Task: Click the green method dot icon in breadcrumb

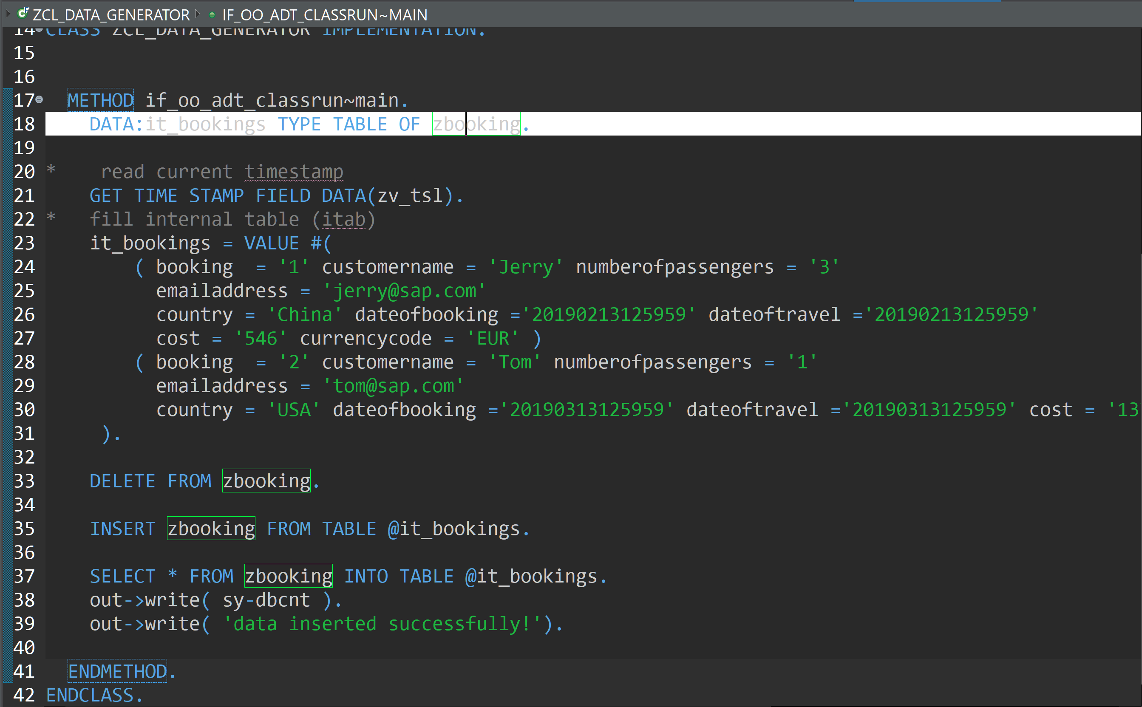Action: point(212,15)
